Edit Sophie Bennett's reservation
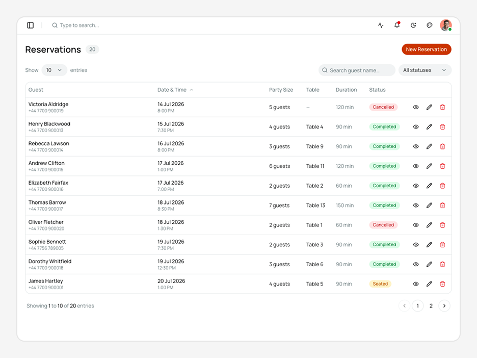Screen dimensions: 477x358 click(x=429, y=245)
